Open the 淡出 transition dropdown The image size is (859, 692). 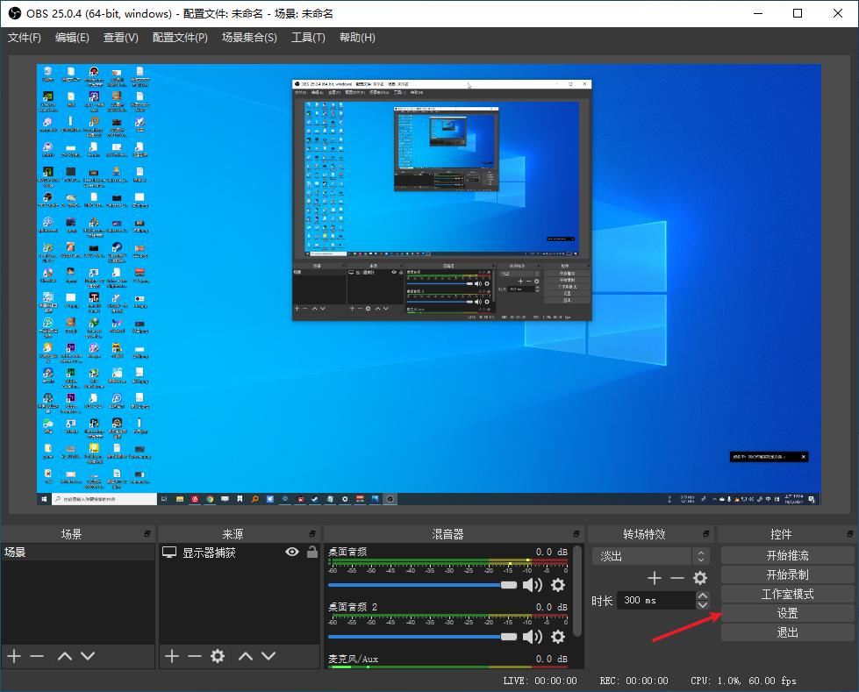click(649, 556)
